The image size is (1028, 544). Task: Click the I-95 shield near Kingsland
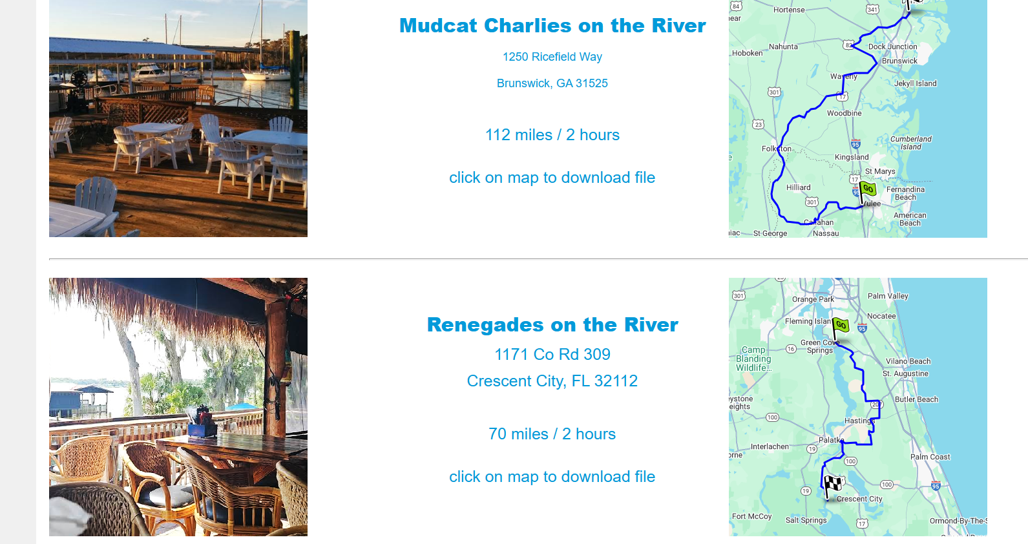pyautogui.click(x=855, y=144)
